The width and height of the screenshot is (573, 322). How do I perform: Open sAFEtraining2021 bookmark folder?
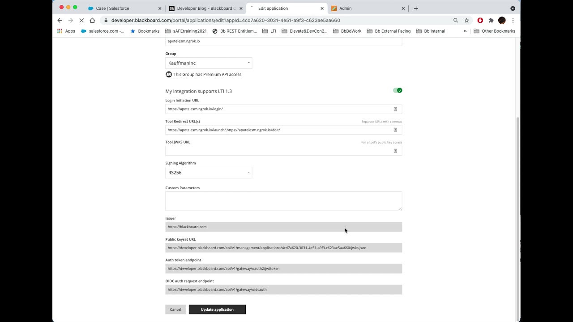coord(186,31)
